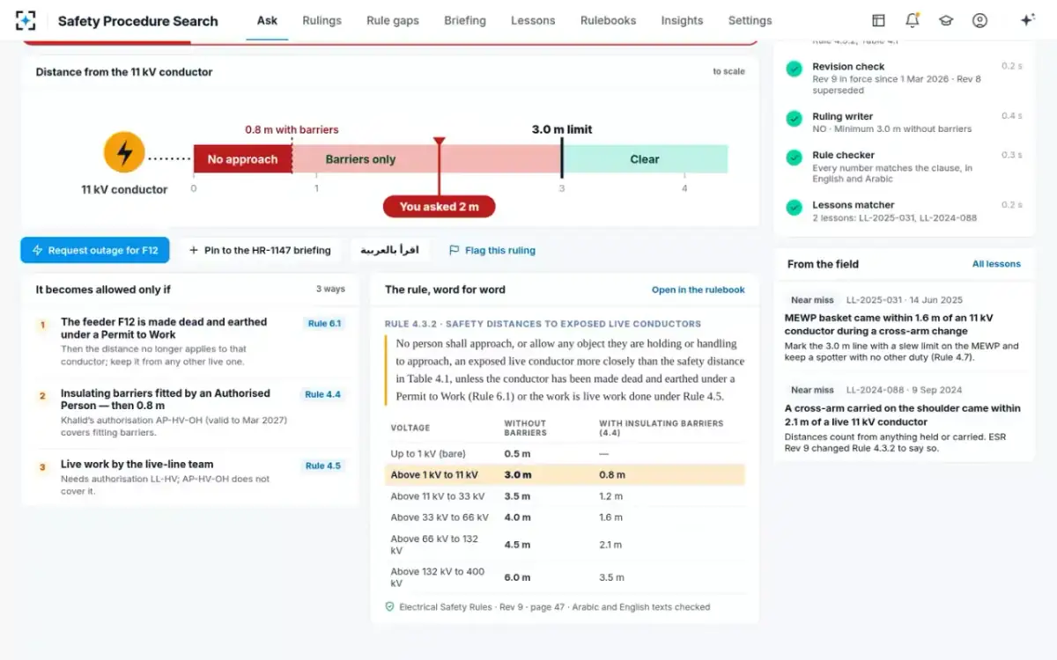Viewport: 1057px width, 660px height.
Task: Request outage for F12
Action: [x=95, y=250]
